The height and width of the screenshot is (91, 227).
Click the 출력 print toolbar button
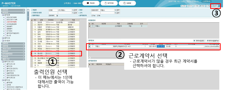point(215,6)
